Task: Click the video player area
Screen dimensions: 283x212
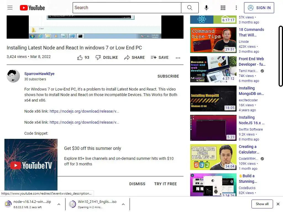Action: pyautogui.click(x=95, y=27)
